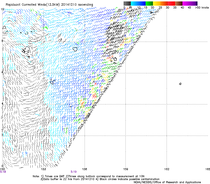Click the brown 35-40 knots legend swatch
This screenshot has width=210, height=184.
(179, 3)
